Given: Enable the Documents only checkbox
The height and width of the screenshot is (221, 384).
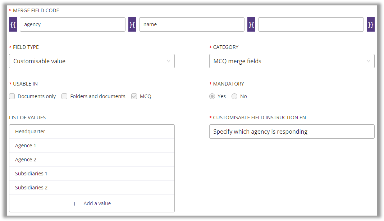Looking at the screenshot, I should coord(12,96).
